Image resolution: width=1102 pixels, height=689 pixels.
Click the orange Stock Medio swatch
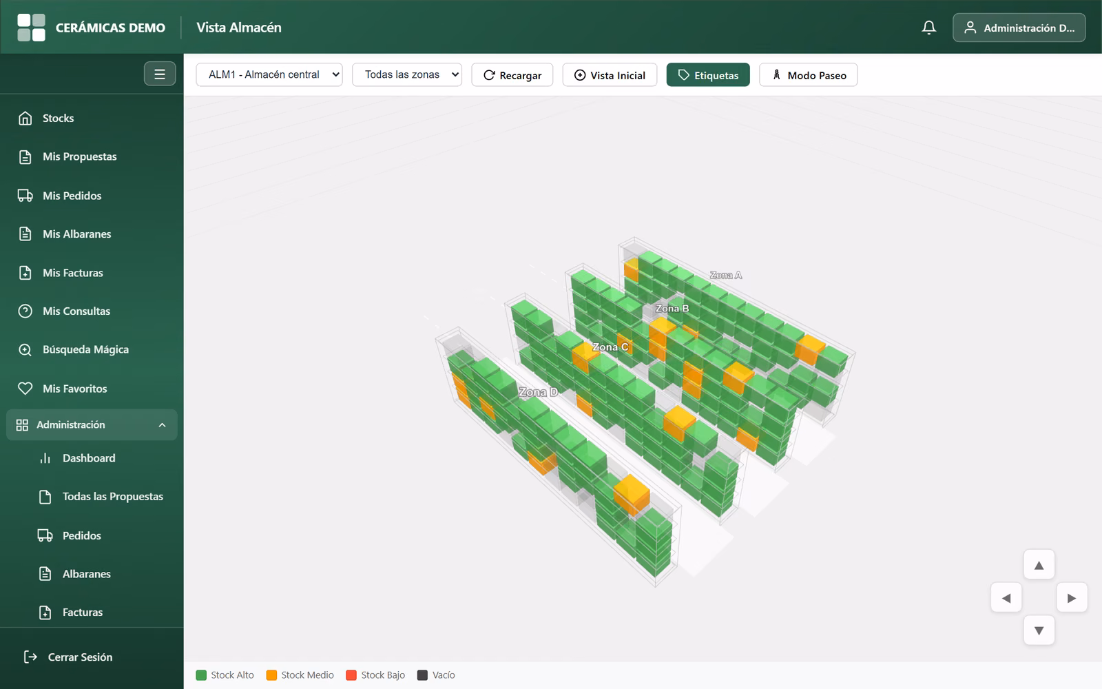click(x=271, y=675)
